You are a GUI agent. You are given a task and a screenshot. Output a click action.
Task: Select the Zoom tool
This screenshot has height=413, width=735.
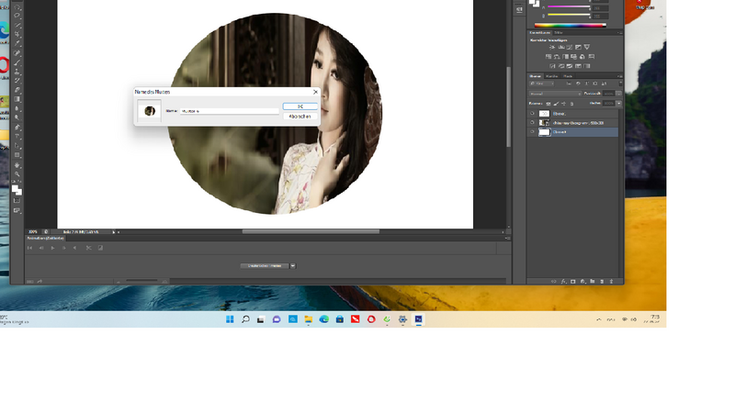17,174
